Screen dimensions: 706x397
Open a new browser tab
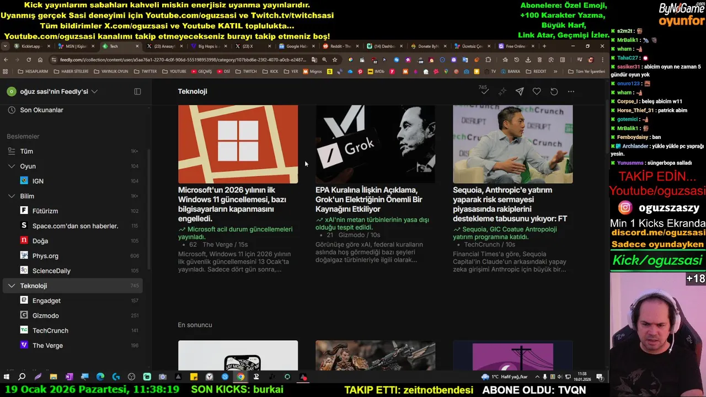[x=544, y=46]
